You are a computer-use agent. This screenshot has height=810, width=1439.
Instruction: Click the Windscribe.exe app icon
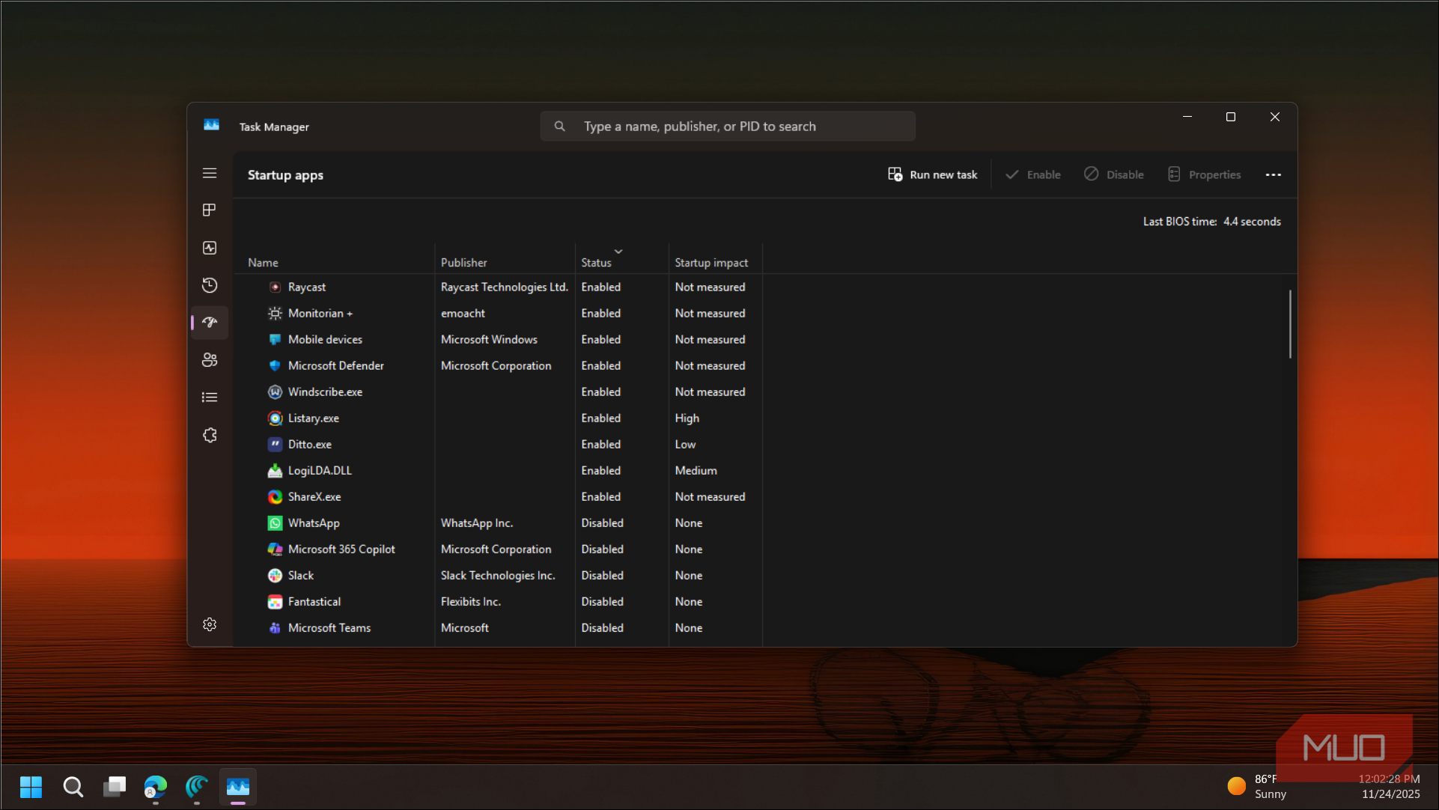pyautogui.click(x=275, y=392)
